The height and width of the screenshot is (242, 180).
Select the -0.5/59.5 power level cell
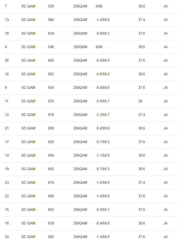[102, 60]
